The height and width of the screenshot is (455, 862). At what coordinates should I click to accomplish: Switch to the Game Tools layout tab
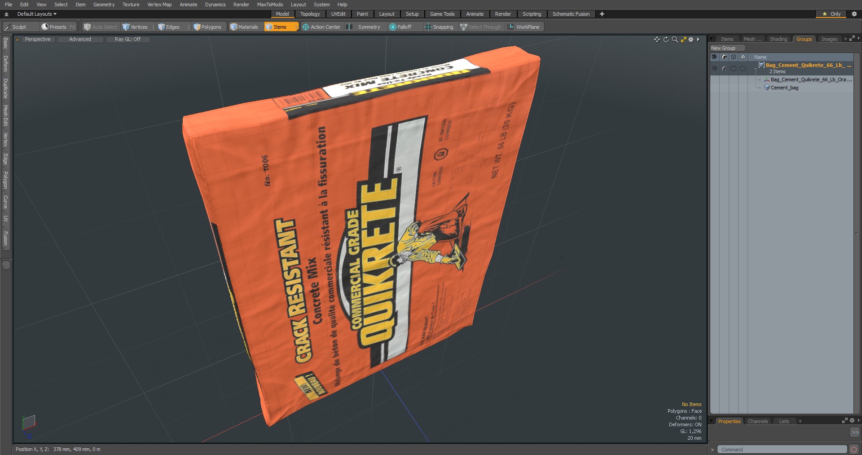click(x=442, y=14)
